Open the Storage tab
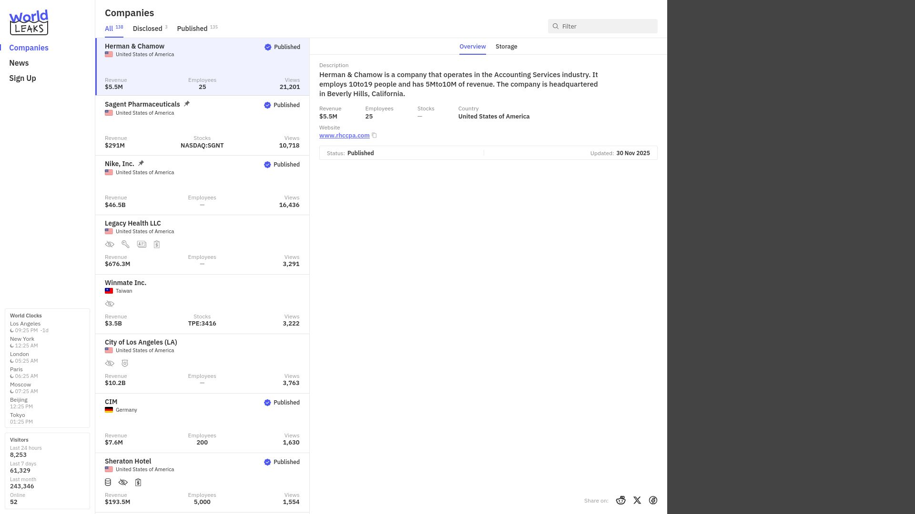The height and width of the screenshot is (514, 915). click(x=506, y=46)
